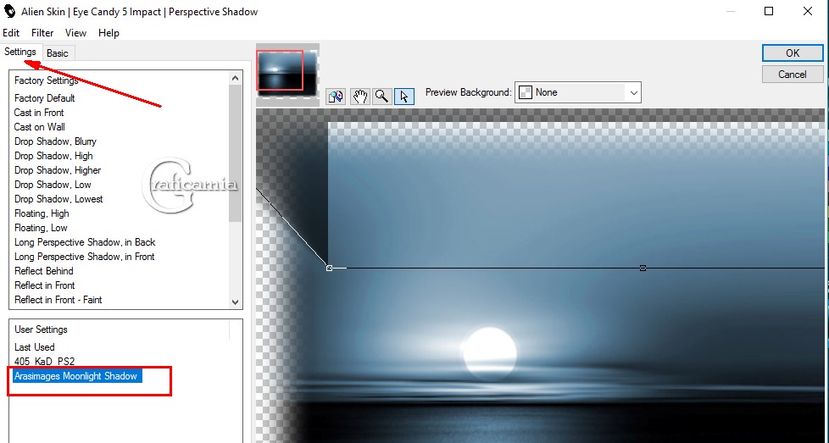
Task: Select the Factory Default preset
Action: point(44,98)
